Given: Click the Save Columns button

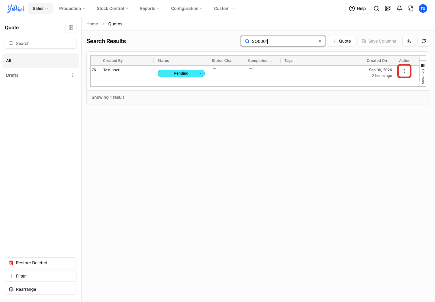Looking at the screenshot, I should click(x=379, y=41).
